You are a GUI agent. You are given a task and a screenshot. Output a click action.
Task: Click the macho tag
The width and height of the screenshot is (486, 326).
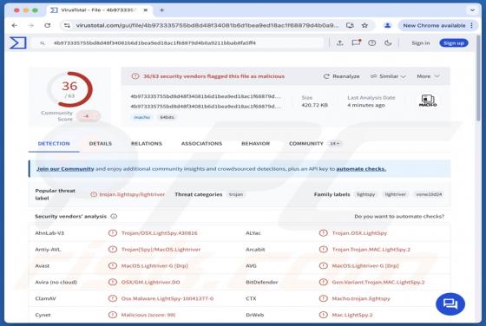142,117
